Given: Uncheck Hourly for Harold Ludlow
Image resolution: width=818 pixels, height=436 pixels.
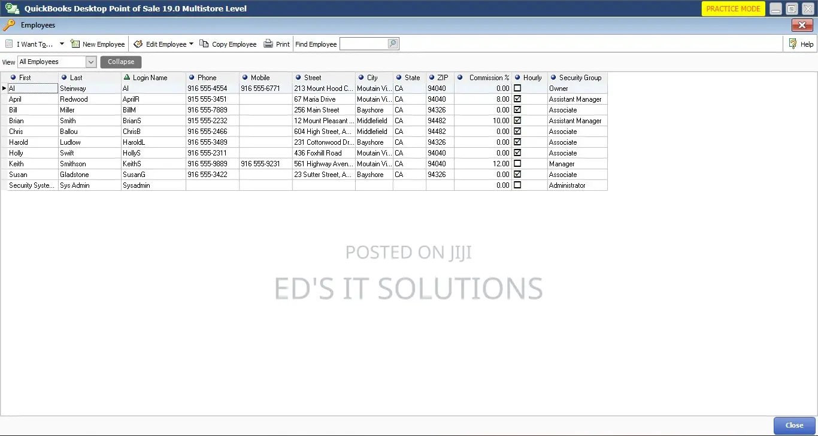Looking at the screenshot, I should (x=517, y=142).
